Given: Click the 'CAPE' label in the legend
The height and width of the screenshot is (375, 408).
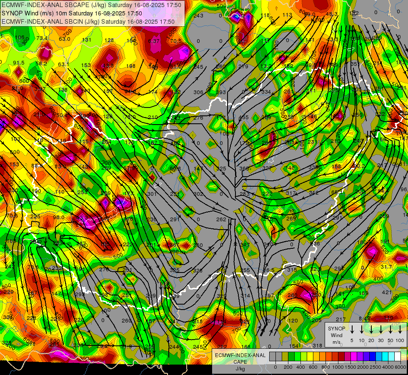Looking at the screenshot, I should (x=240, y=362).
